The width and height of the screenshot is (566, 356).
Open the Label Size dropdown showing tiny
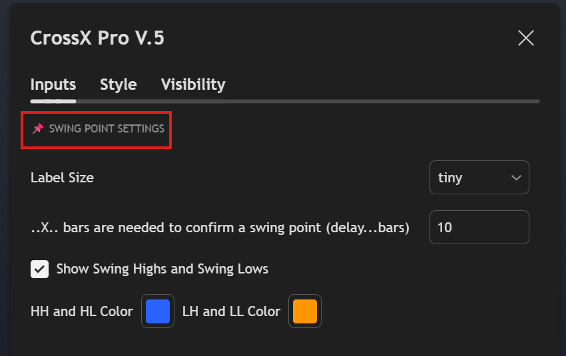479,178
